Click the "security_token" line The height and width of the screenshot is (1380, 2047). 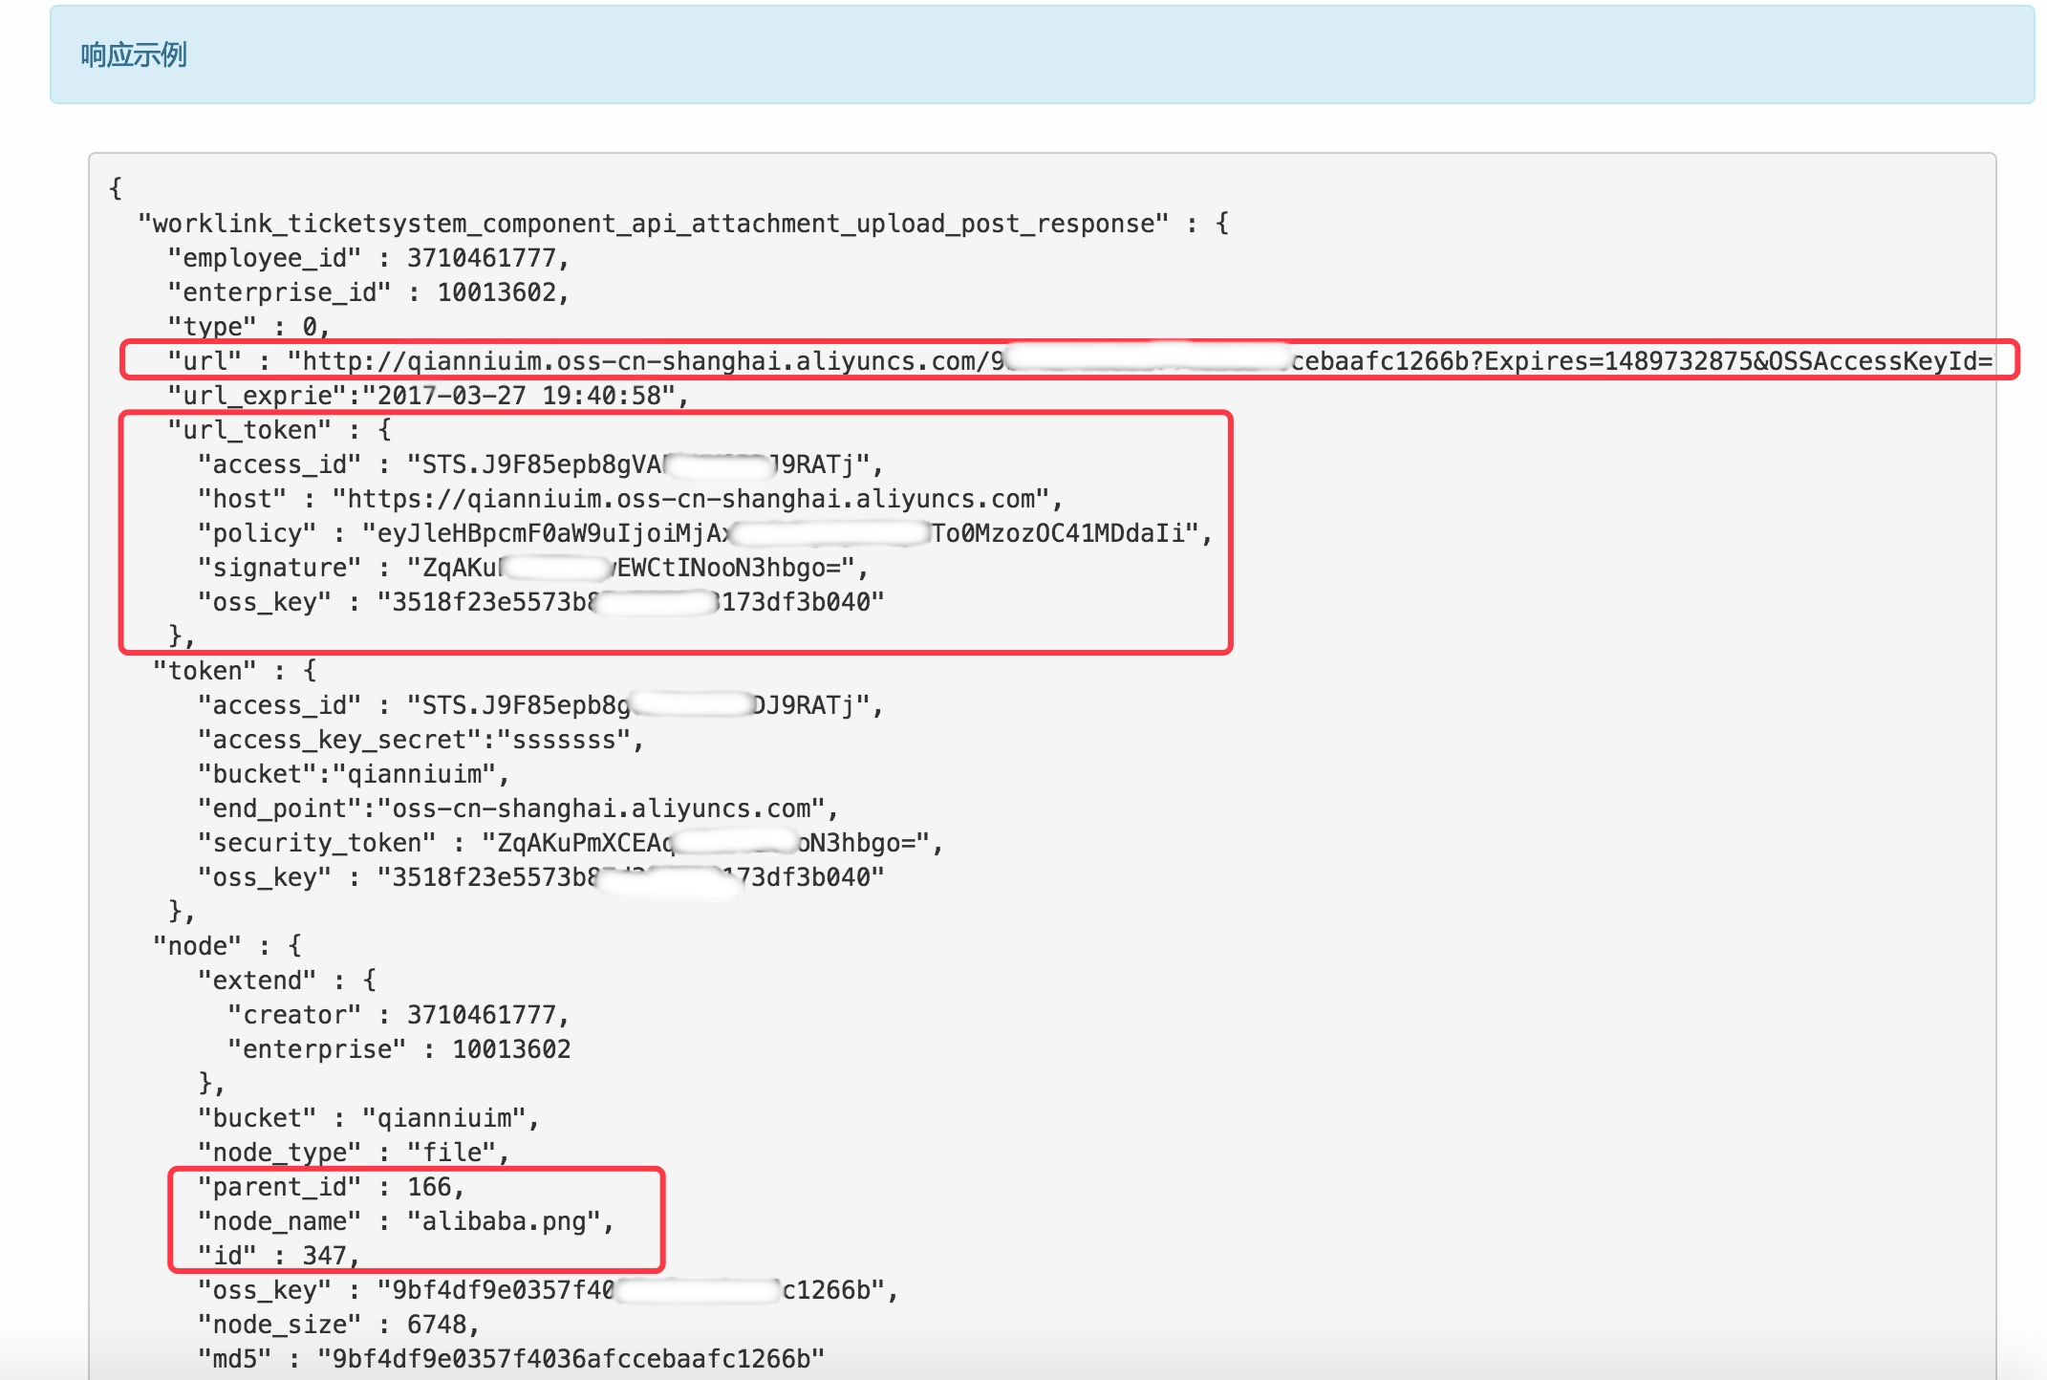(571, 843)
